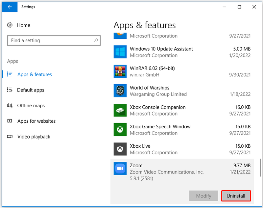The height and width of the screenshot is (208, 263).
Task: Click the Xbox Game Speech Window icon
Action: 120,130
